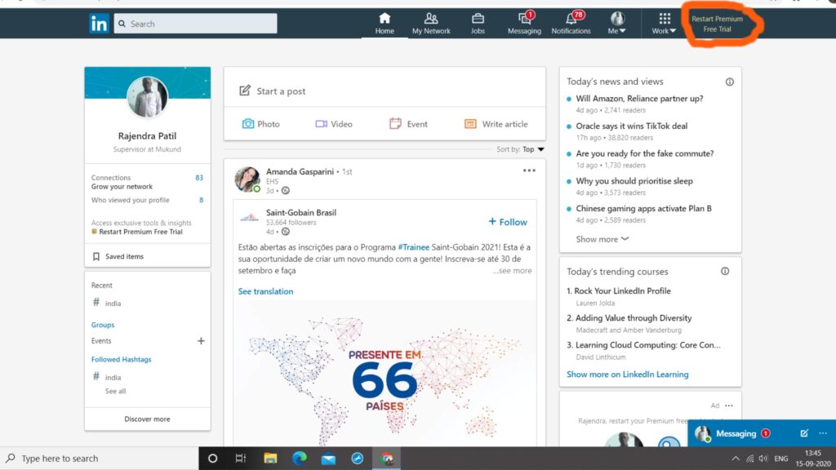
Task: Go to the Jobs tab
Action: pyautogui.click(x=478, y=24)
